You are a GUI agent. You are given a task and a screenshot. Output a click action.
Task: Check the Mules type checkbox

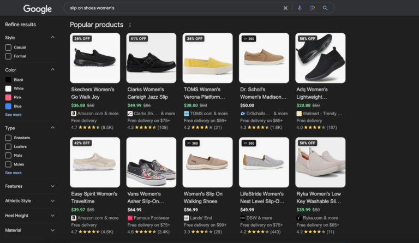tap(8, 164)
